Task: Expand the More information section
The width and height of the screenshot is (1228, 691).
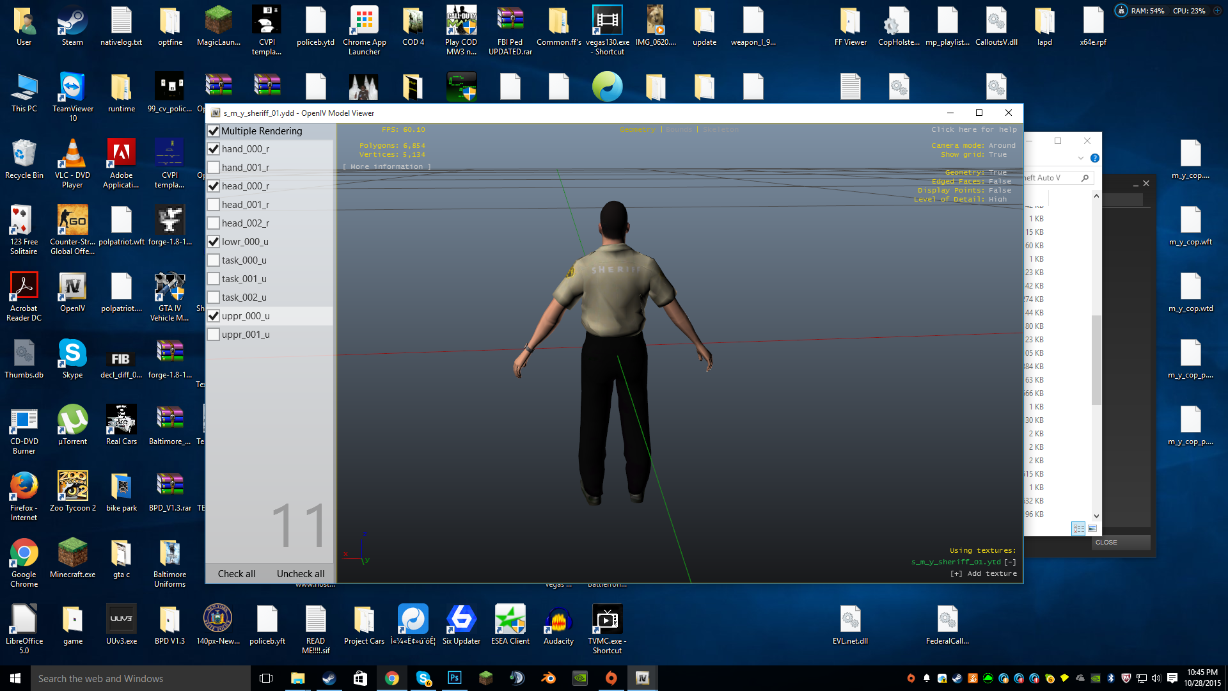Action: point(386,167)
